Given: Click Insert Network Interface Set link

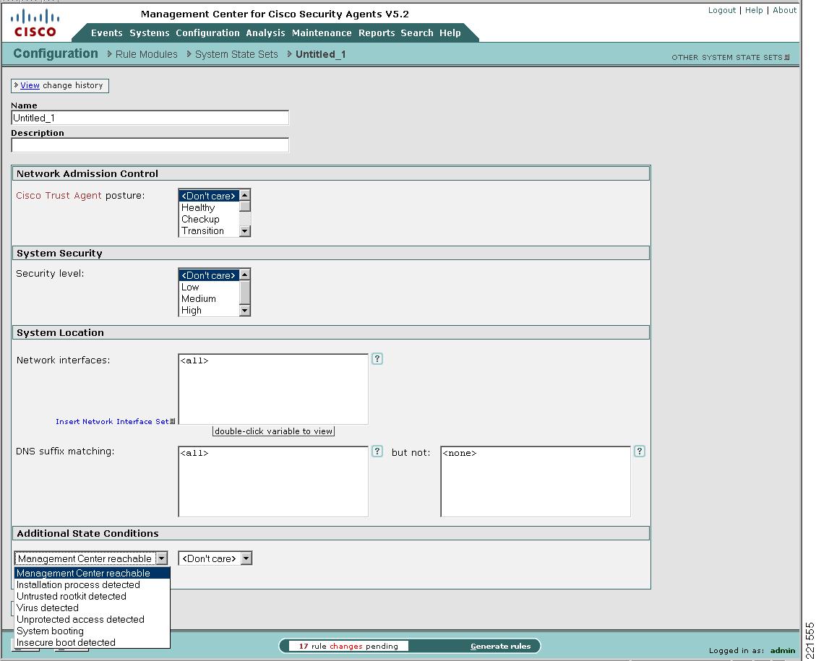Looking at the screenshot, I should 112,421.
